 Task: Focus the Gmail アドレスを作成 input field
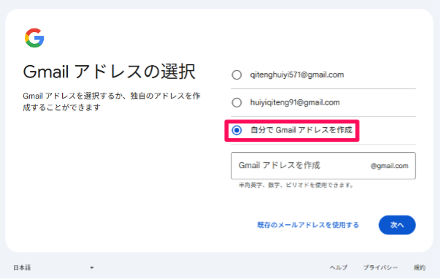[323, 166]
